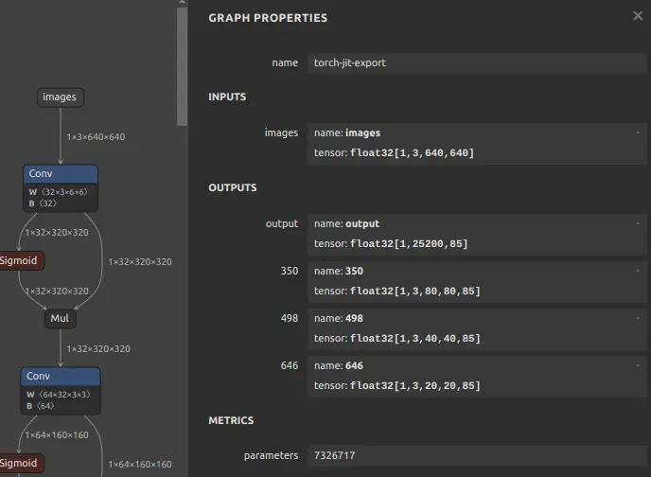Collapse the 498 output details
The height and width of the screenshot is (477, 651).
point(638,318)
